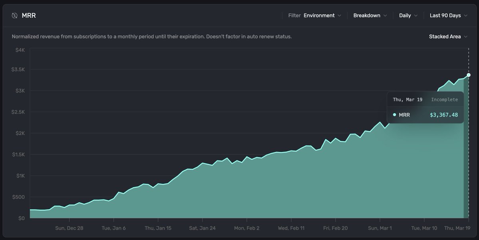Click the $3K y-axis label
This screenshot has width=479, height=240.
point(20,90)
